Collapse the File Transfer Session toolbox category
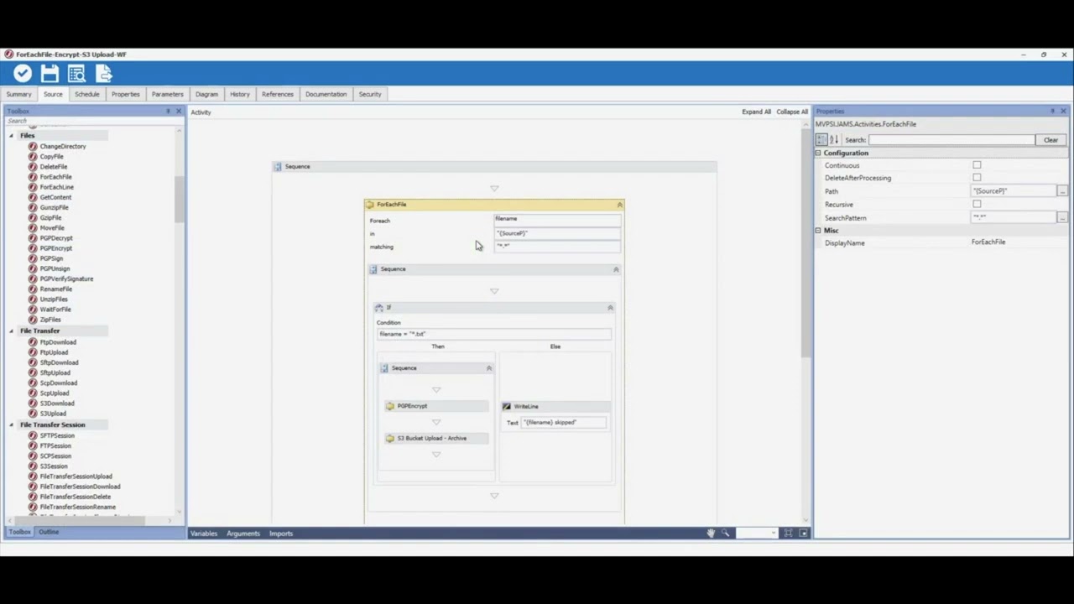 (x=12, y=424)
